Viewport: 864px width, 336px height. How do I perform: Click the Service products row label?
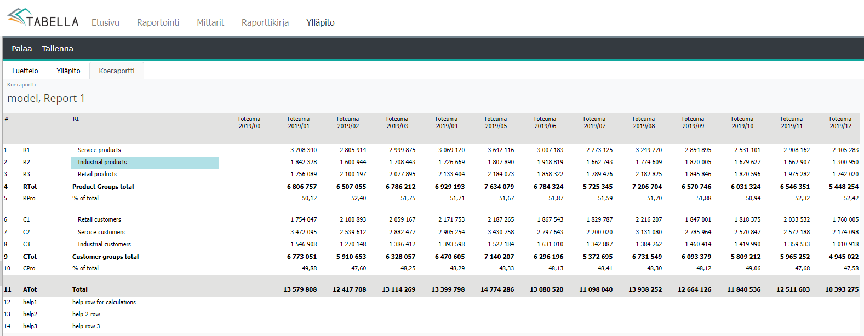coord(99,150)
